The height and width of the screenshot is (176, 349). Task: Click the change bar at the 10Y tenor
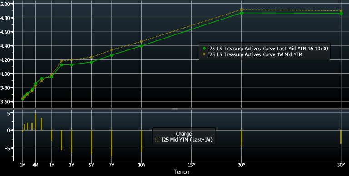[x=142, y=142]
